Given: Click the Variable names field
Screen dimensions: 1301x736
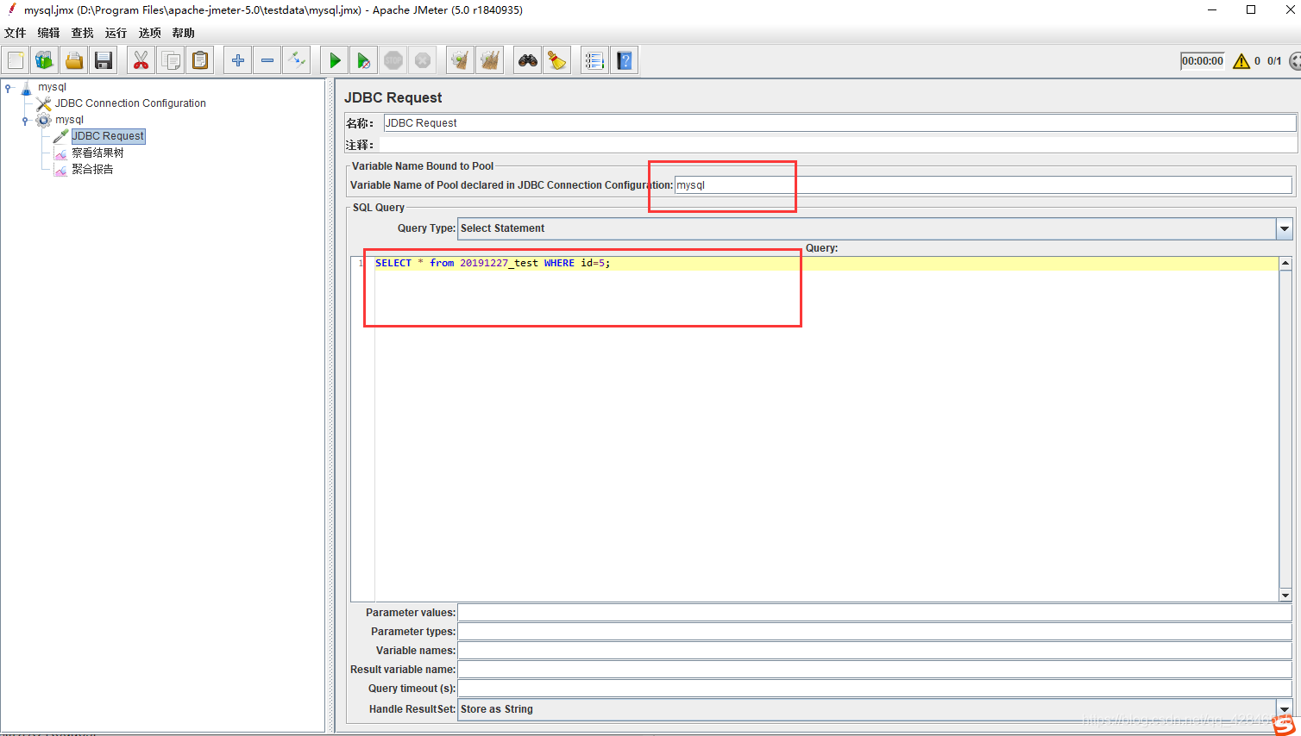Looking at the screenshot, I should pos(874,651).
